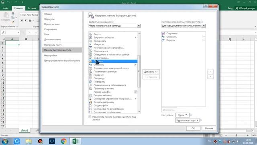
Task: Click the Отменить undo icon in right list
Action: 163,37
